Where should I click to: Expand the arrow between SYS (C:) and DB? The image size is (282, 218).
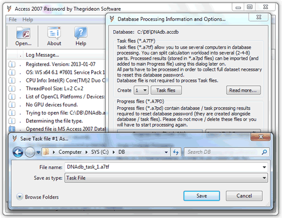(x=114, y=152)
